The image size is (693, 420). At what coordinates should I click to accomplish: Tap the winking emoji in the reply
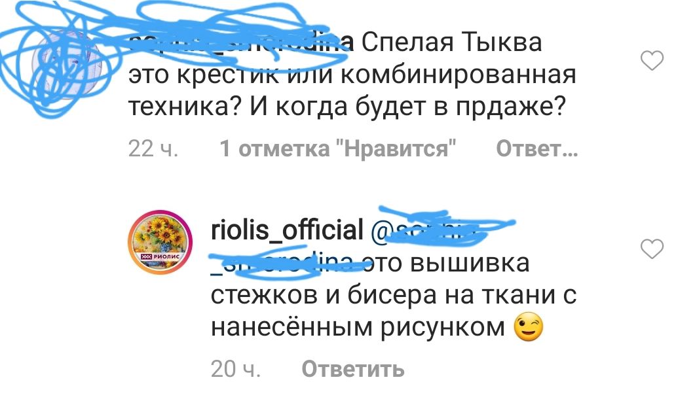point(529,327)
